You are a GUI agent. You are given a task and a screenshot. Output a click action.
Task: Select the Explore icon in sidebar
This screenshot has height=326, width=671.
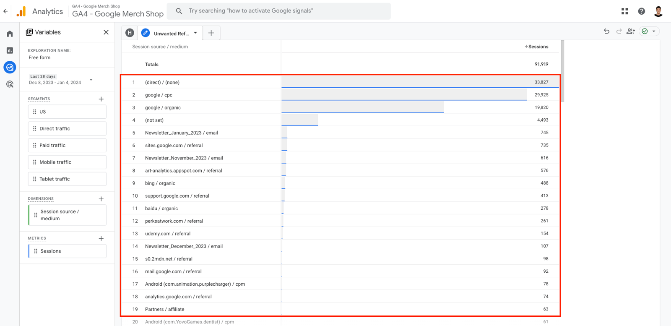tap(10, 67)
